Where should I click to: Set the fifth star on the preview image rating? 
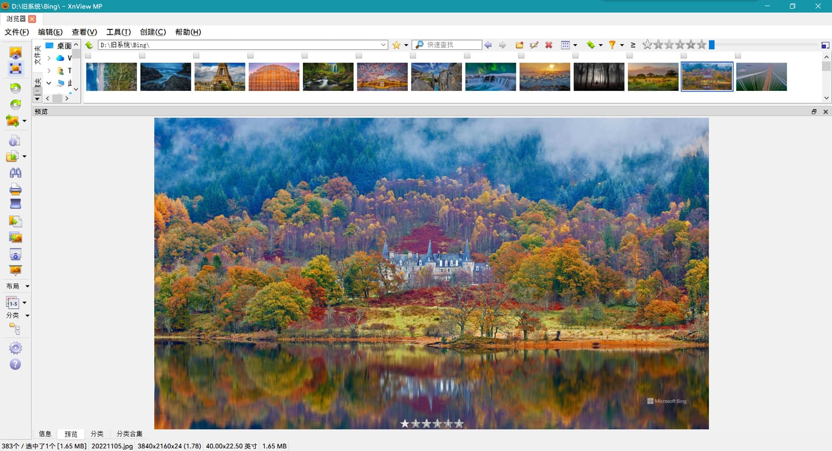(x=459, y=423)
